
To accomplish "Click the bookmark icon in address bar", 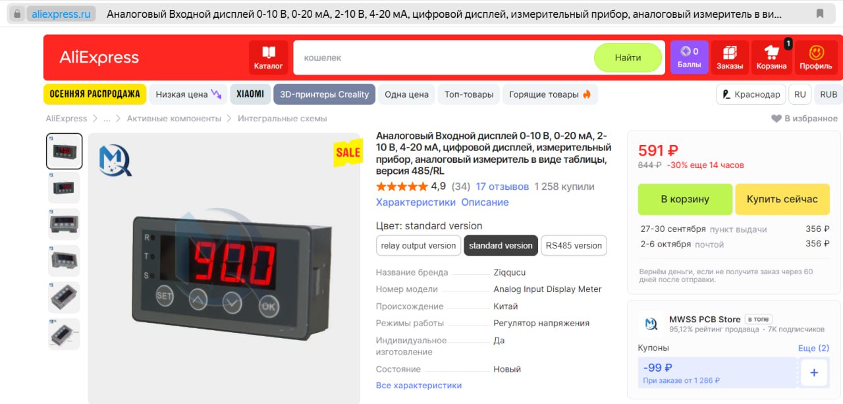I will coord(820,13).
